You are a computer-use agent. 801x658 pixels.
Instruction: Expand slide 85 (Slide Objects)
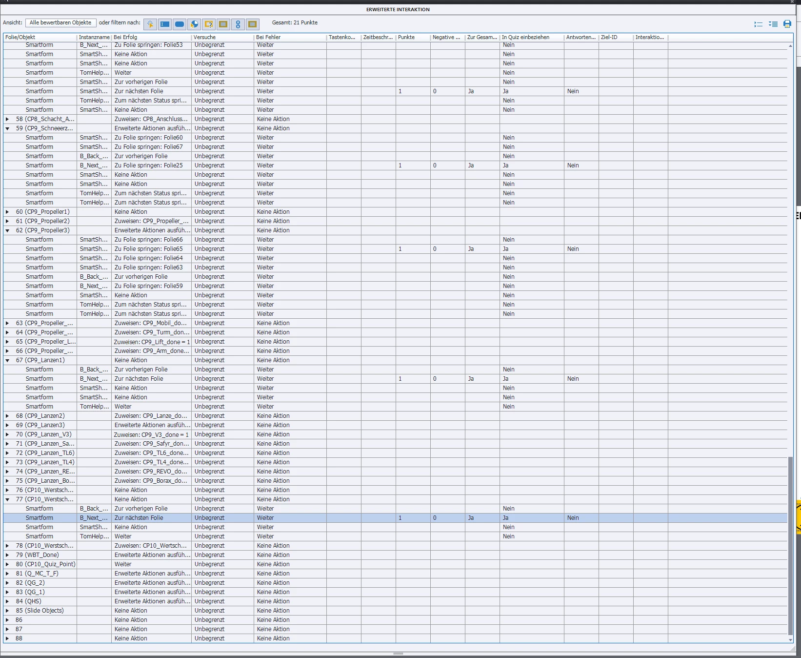click(7, 611)
